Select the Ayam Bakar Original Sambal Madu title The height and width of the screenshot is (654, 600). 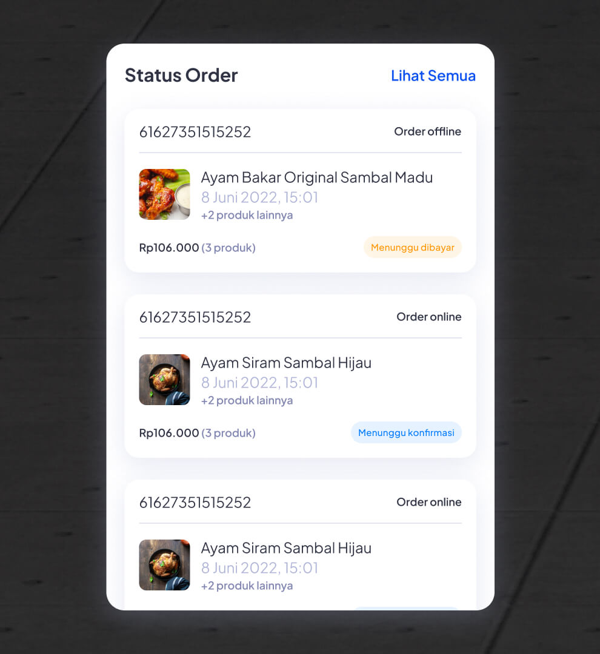pos(317,177)
